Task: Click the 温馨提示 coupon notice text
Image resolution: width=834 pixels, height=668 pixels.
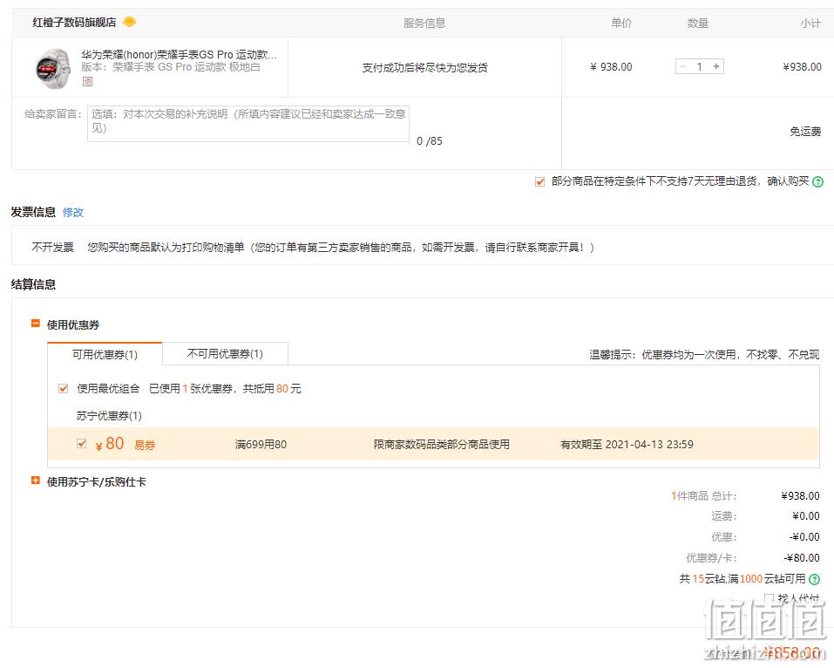Action: click(704, 354)
